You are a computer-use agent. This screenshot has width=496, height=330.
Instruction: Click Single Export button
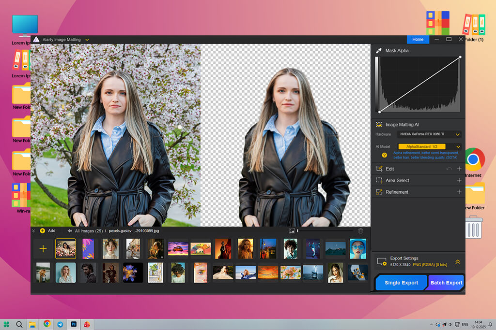tap(401, 283)
